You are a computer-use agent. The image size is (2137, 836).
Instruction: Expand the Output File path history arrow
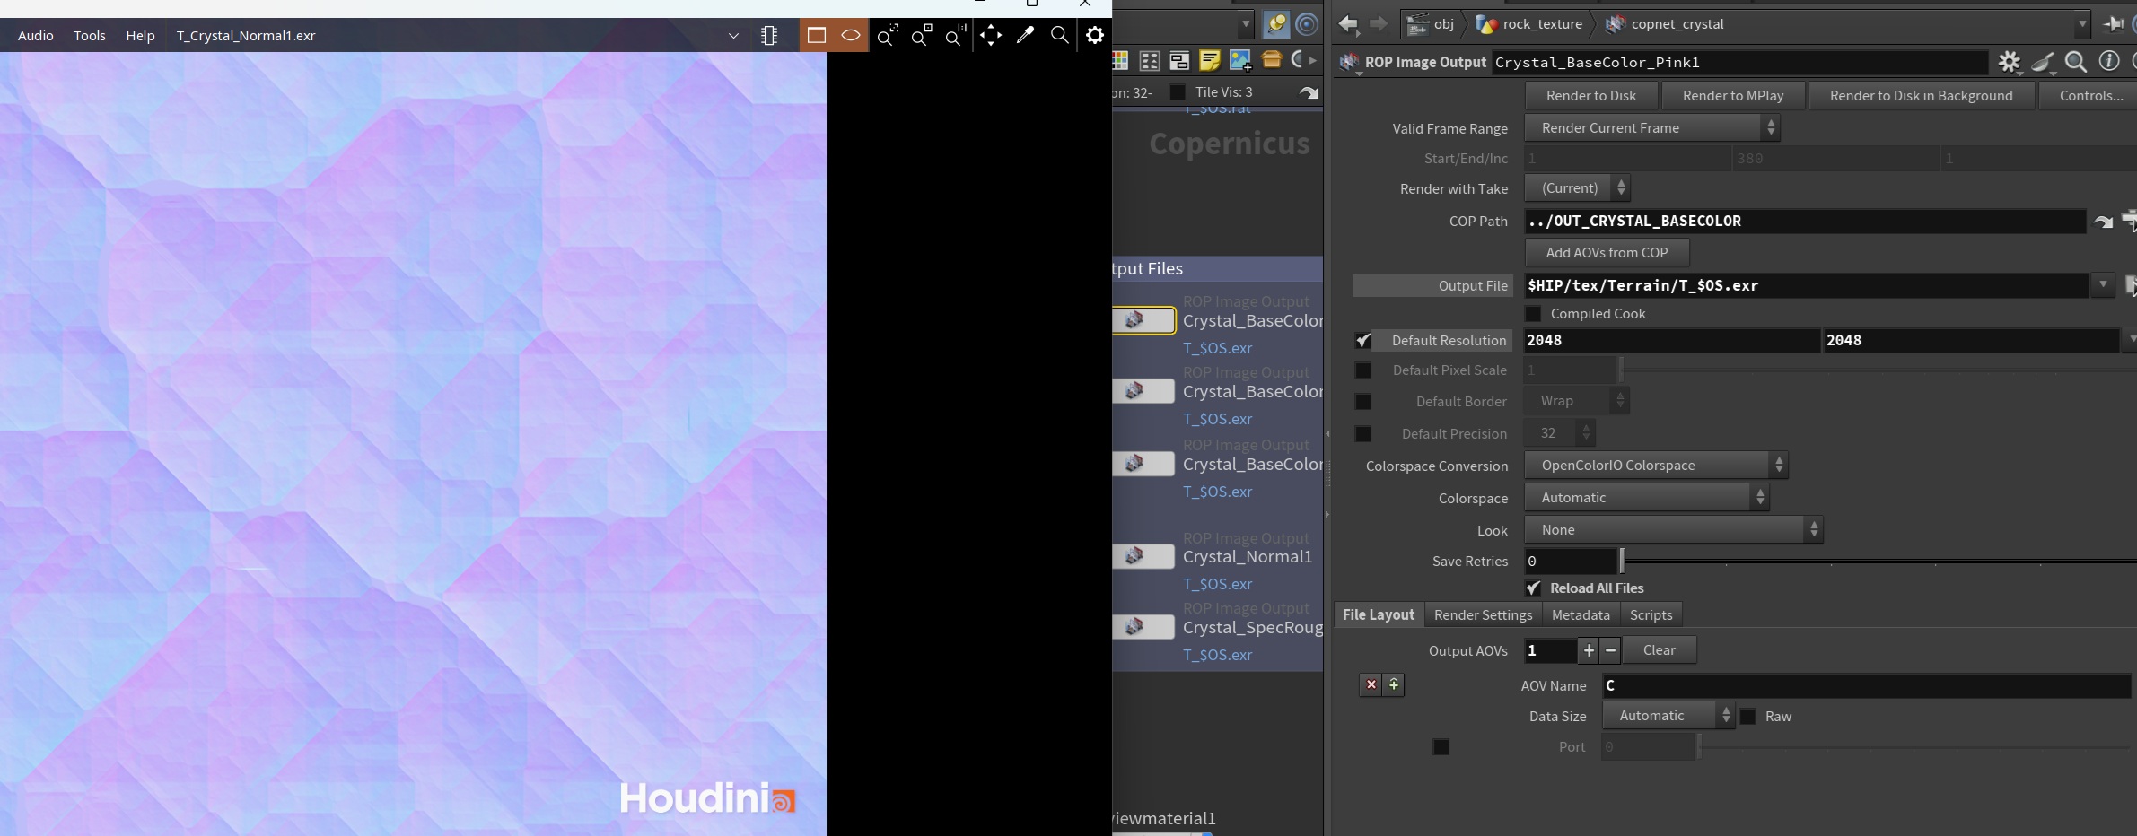coord(2103,285)
